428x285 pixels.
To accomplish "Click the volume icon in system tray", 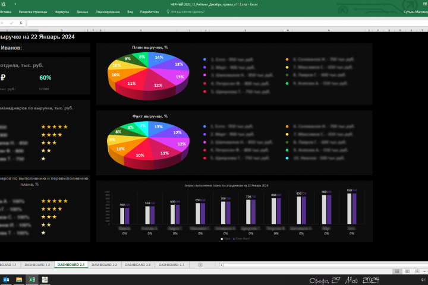I will click(x=423, y=280).
